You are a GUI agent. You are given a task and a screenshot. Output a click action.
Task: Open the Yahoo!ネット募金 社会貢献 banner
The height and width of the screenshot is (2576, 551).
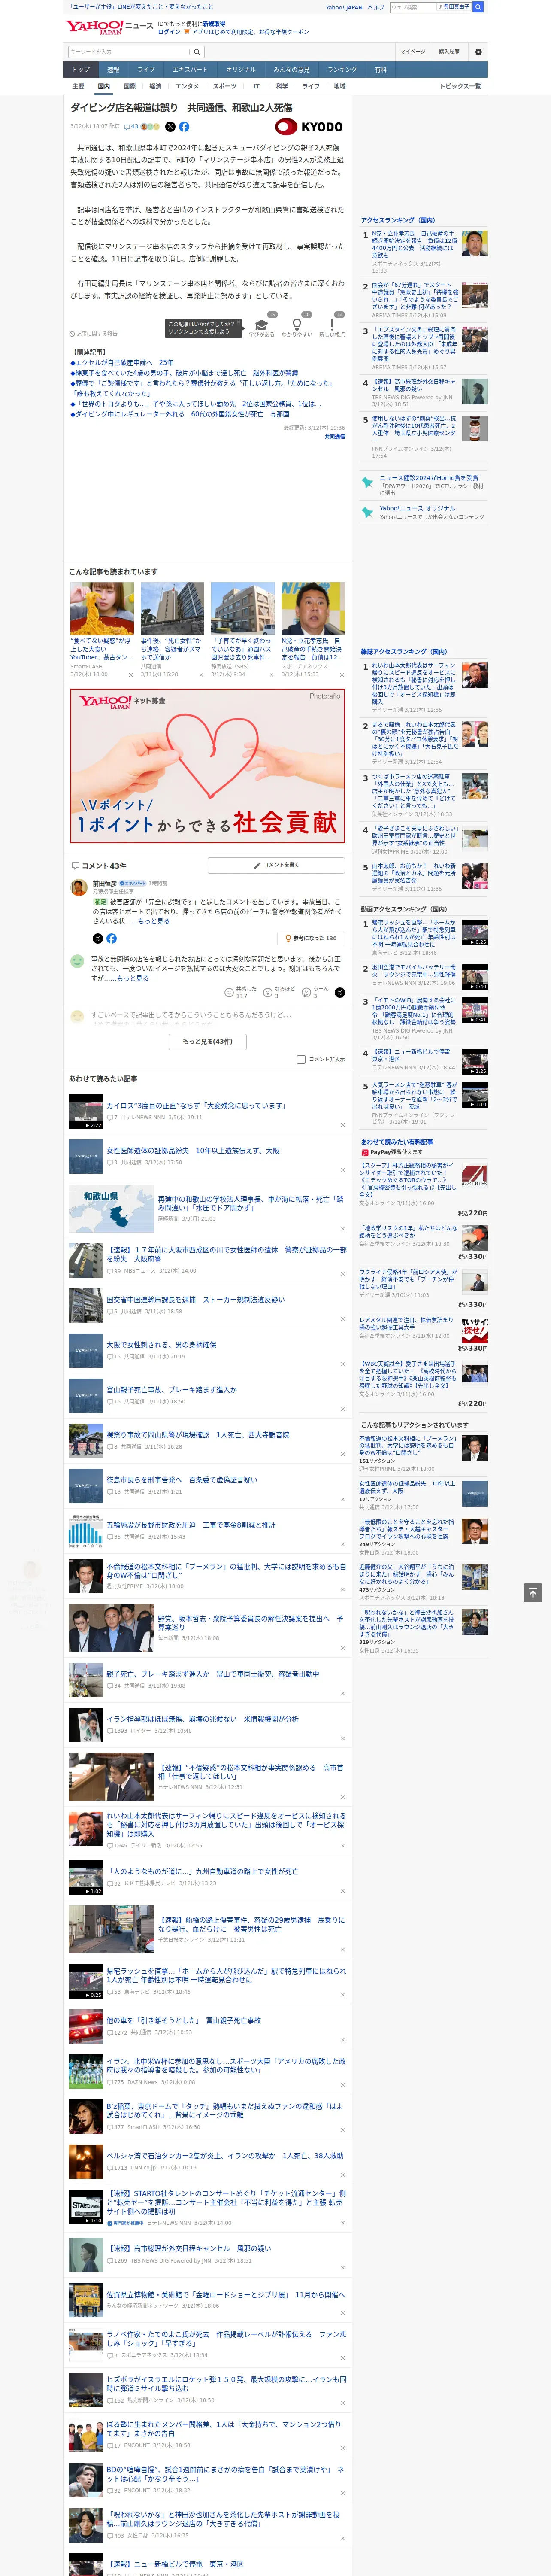(208, 765)
